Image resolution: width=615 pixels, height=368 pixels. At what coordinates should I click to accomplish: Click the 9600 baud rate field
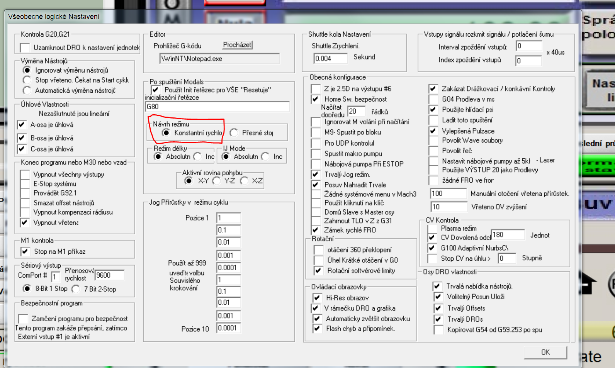tap(109, 275)
